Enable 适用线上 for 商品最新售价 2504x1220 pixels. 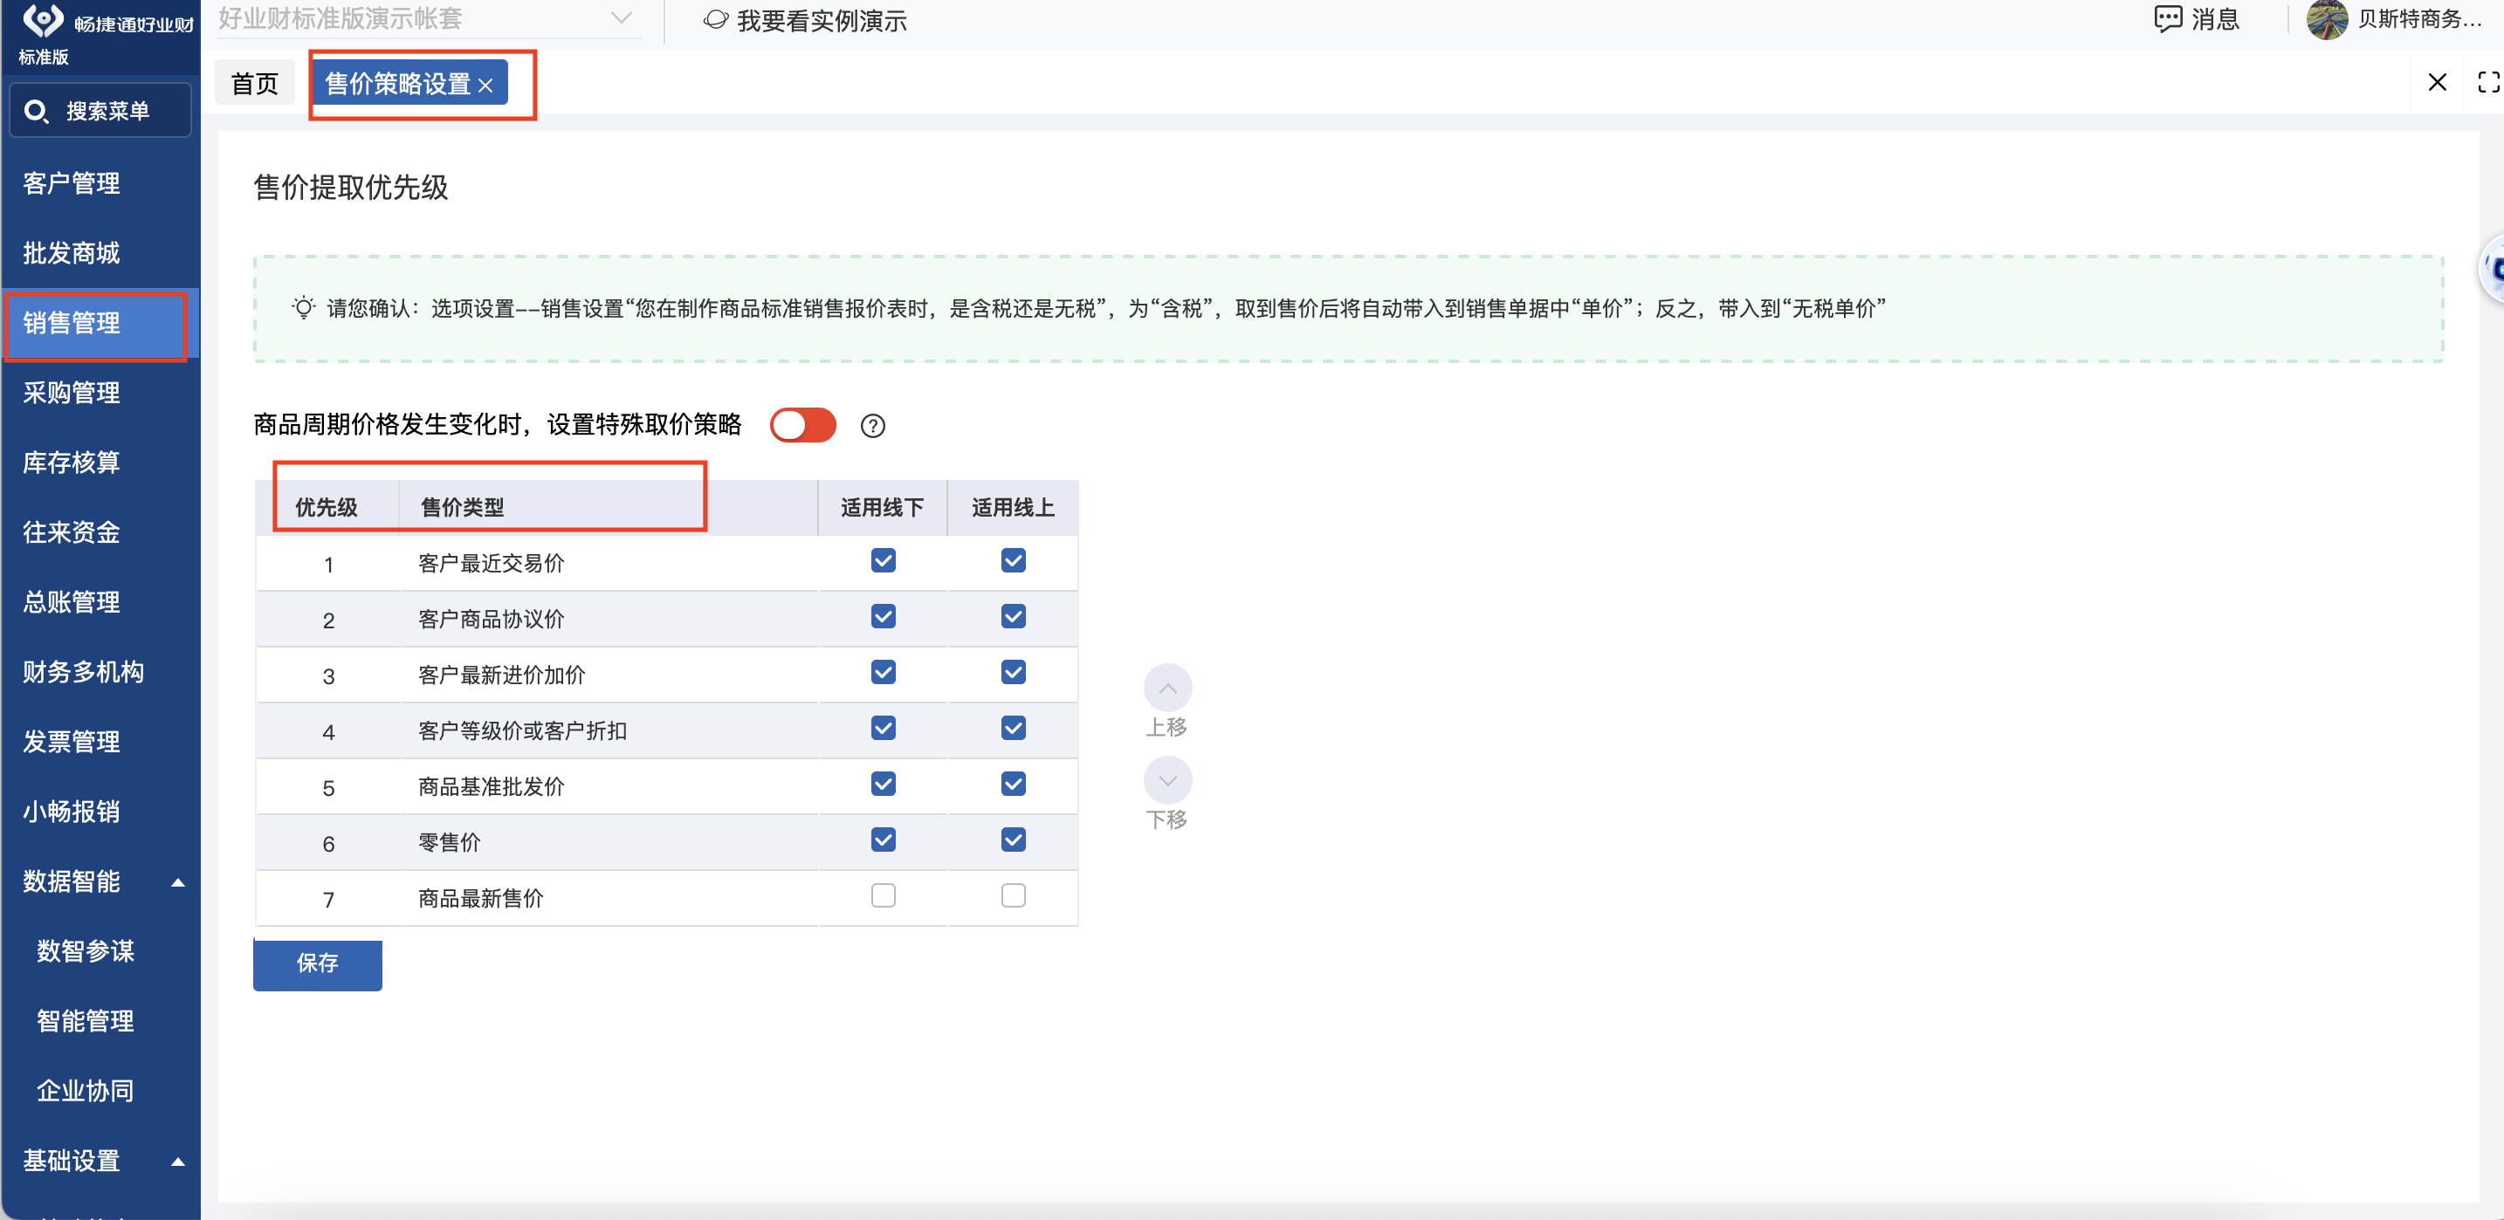tap(1013, 894)
